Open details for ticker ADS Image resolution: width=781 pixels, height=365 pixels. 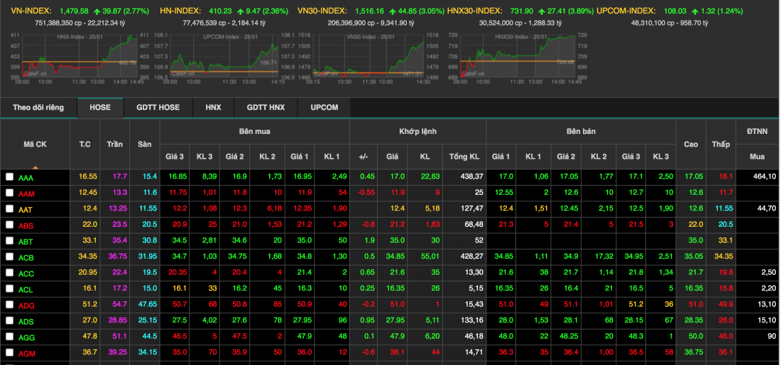[26, 321]
